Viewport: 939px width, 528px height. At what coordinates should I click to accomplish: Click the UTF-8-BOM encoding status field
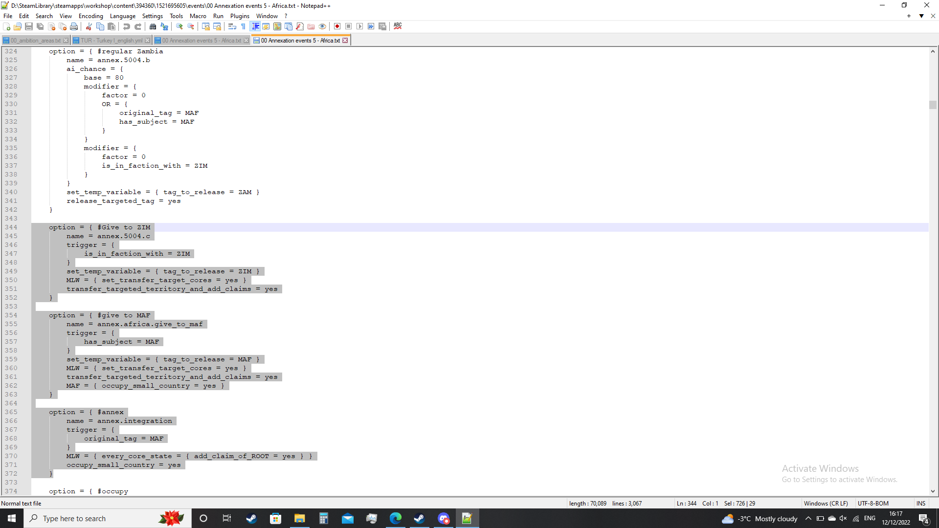click(873, 504)
